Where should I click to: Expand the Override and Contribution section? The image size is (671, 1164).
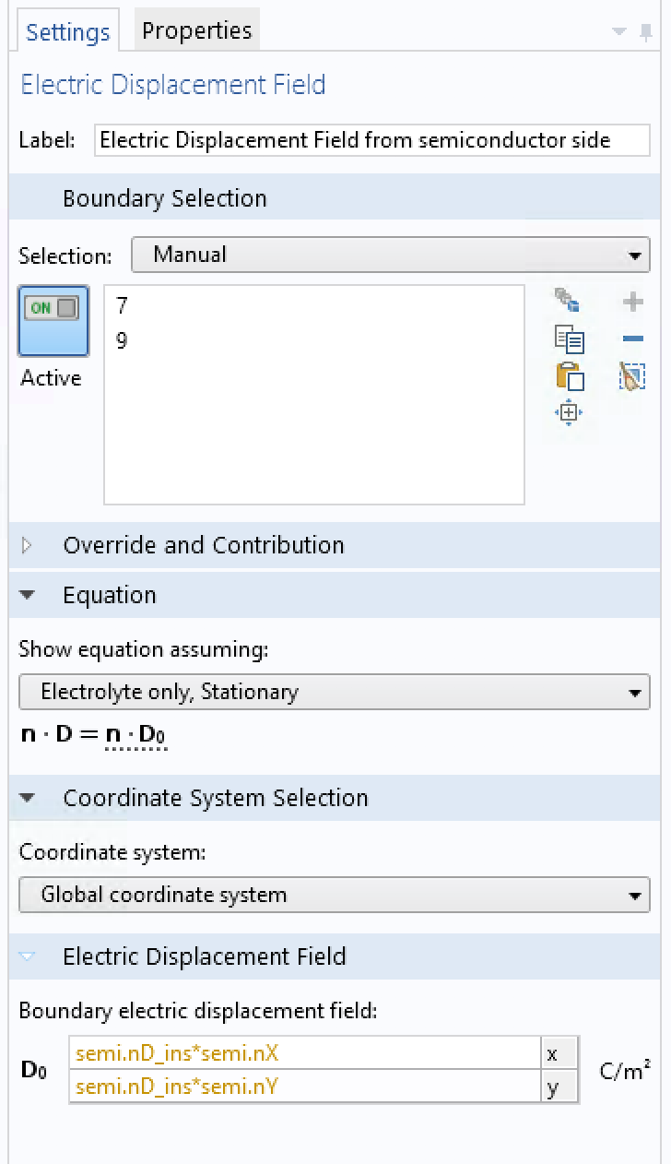click(27, 545)
